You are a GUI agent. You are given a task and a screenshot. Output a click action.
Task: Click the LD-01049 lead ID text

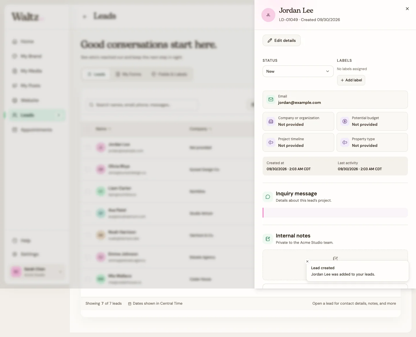coord(288,20)
